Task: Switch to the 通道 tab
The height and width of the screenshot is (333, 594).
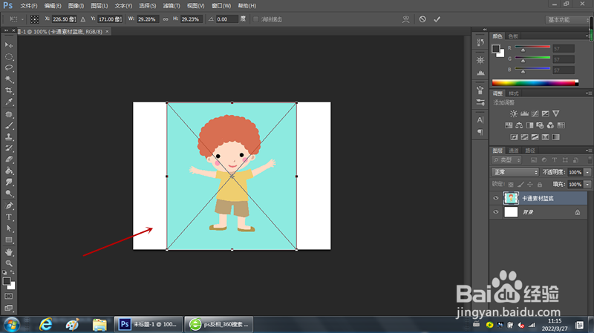Action: click(513, 151)
